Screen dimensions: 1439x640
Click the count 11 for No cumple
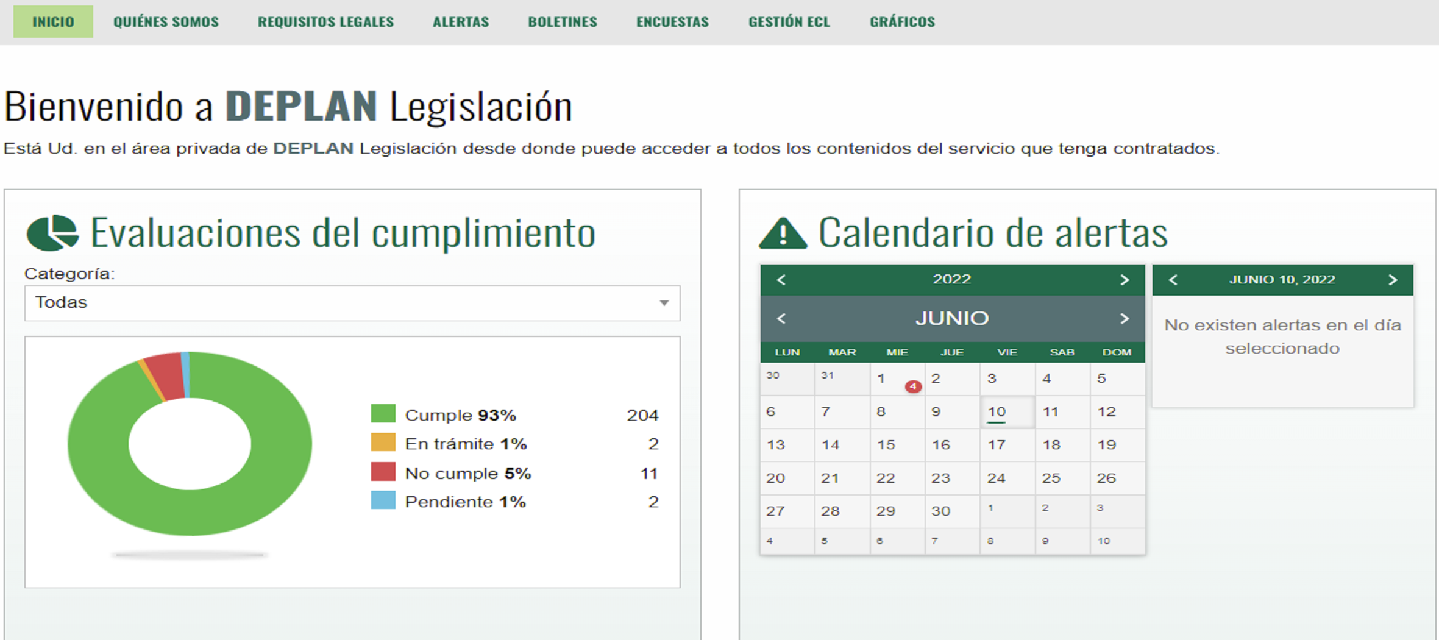point(648,473)
